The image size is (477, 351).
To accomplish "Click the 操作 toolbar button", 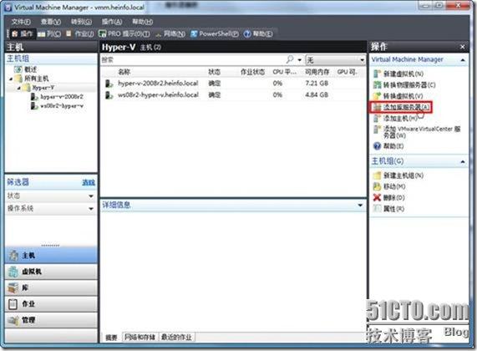I will (x=23, y=33).
